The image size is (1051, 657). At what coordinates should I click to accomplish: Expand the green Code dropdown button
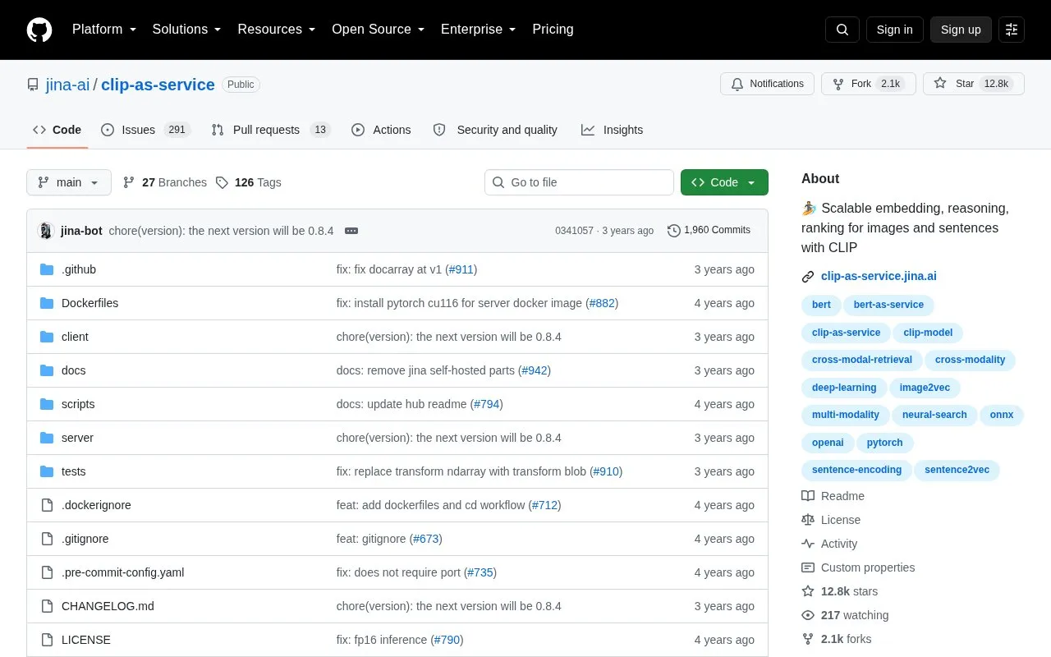tap(724, 182)
